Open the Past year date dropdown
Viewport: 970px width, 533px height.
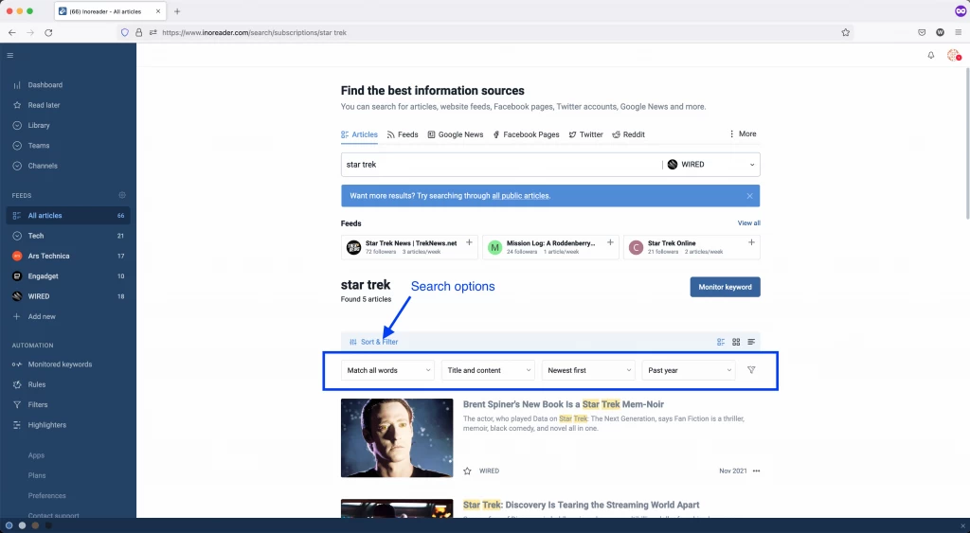(689, 370)
